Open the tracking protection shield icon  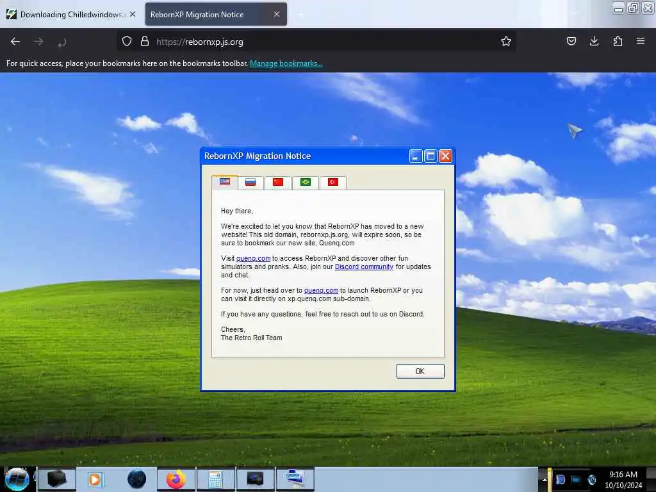pos(127,41)
